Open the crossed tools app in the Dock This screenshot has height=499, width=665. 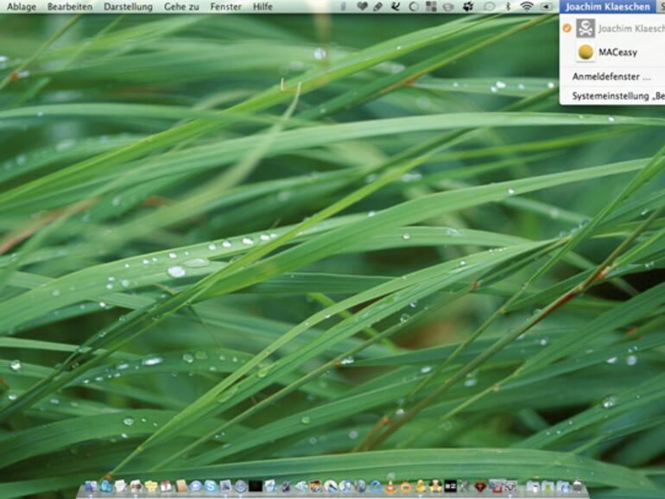(465, 486)
